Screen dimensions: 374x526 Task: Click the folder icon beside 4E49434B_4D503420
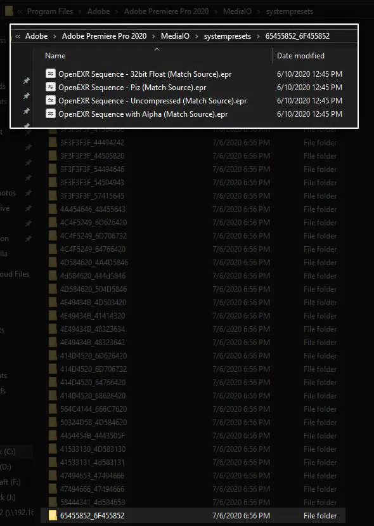53,302
